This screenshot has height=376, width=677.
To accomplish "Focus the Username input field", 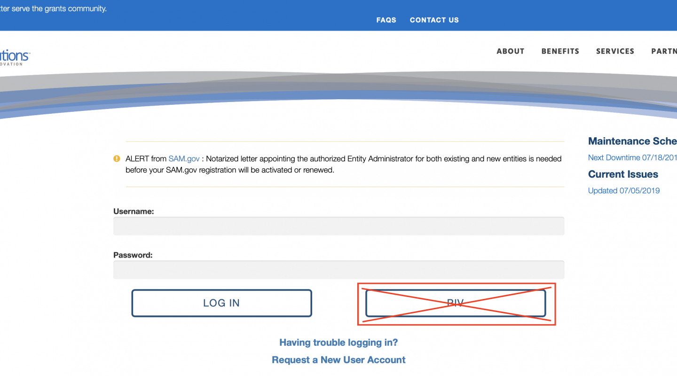I will coord(338,226).
